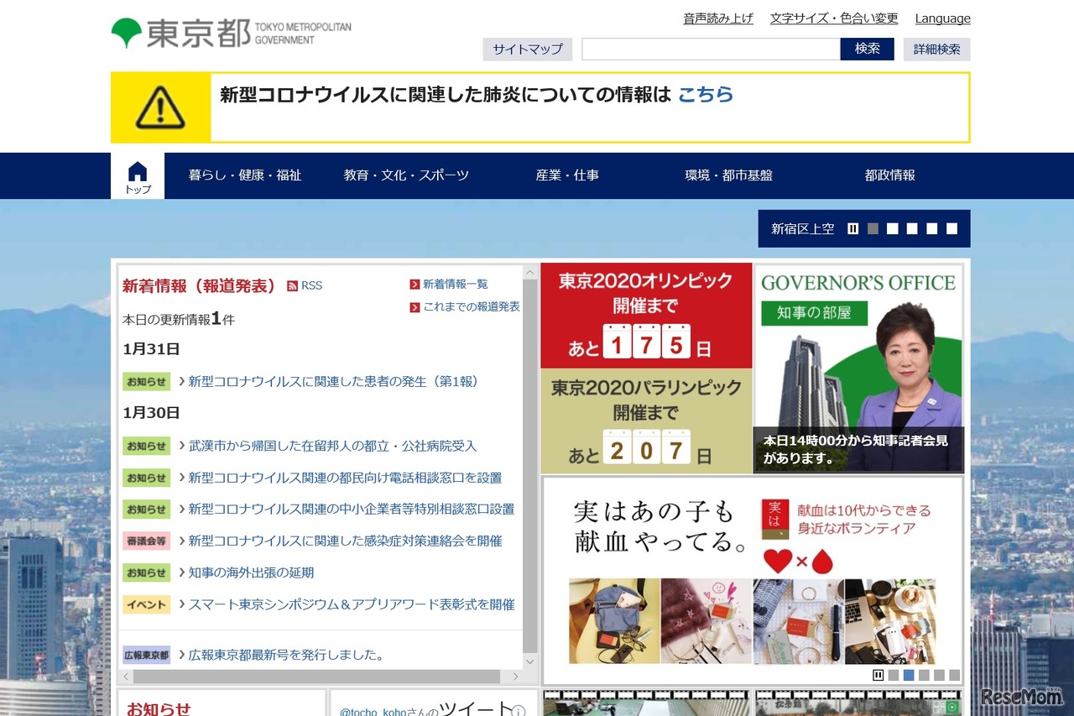This screenshot has width=1074, height=716.
Task: Click the news list vertical scrollbar thumb
Action: tap(529, 466)
